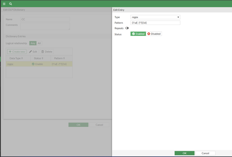The height and width of the screenshot is (157, 232).
Task: Sort the table by Data Type column
Action: pos(16,58)
